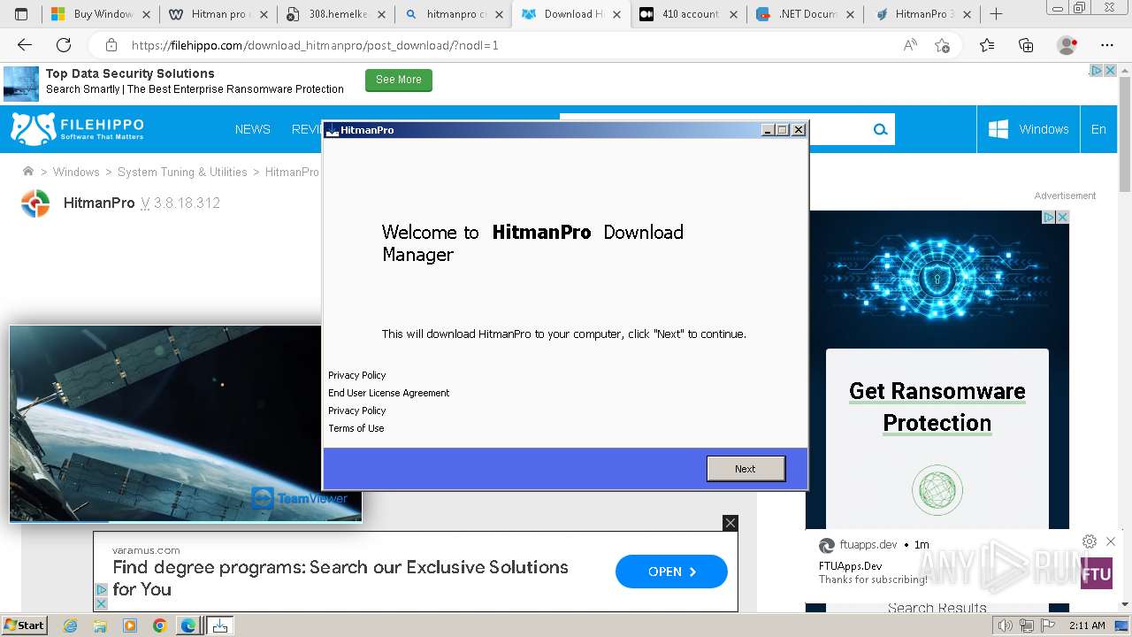This screenshot has height=637, width=1132.
Task: Launch Internet Explorer from taskbar
Action: point(71,625)
